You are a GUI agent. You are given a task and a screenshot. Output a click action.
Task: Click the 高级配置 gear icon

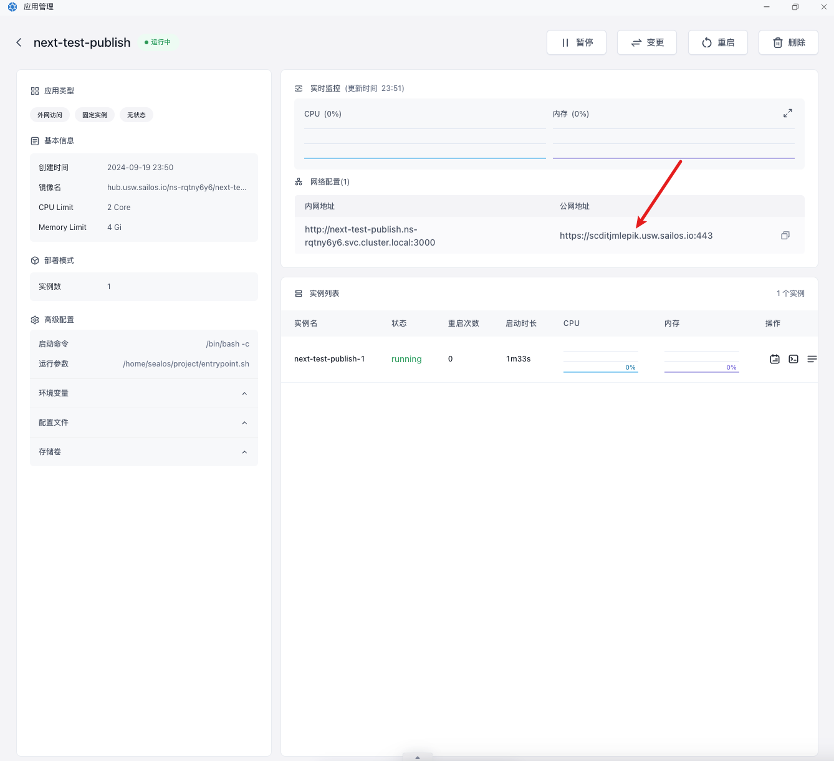[x=35, y=320]
